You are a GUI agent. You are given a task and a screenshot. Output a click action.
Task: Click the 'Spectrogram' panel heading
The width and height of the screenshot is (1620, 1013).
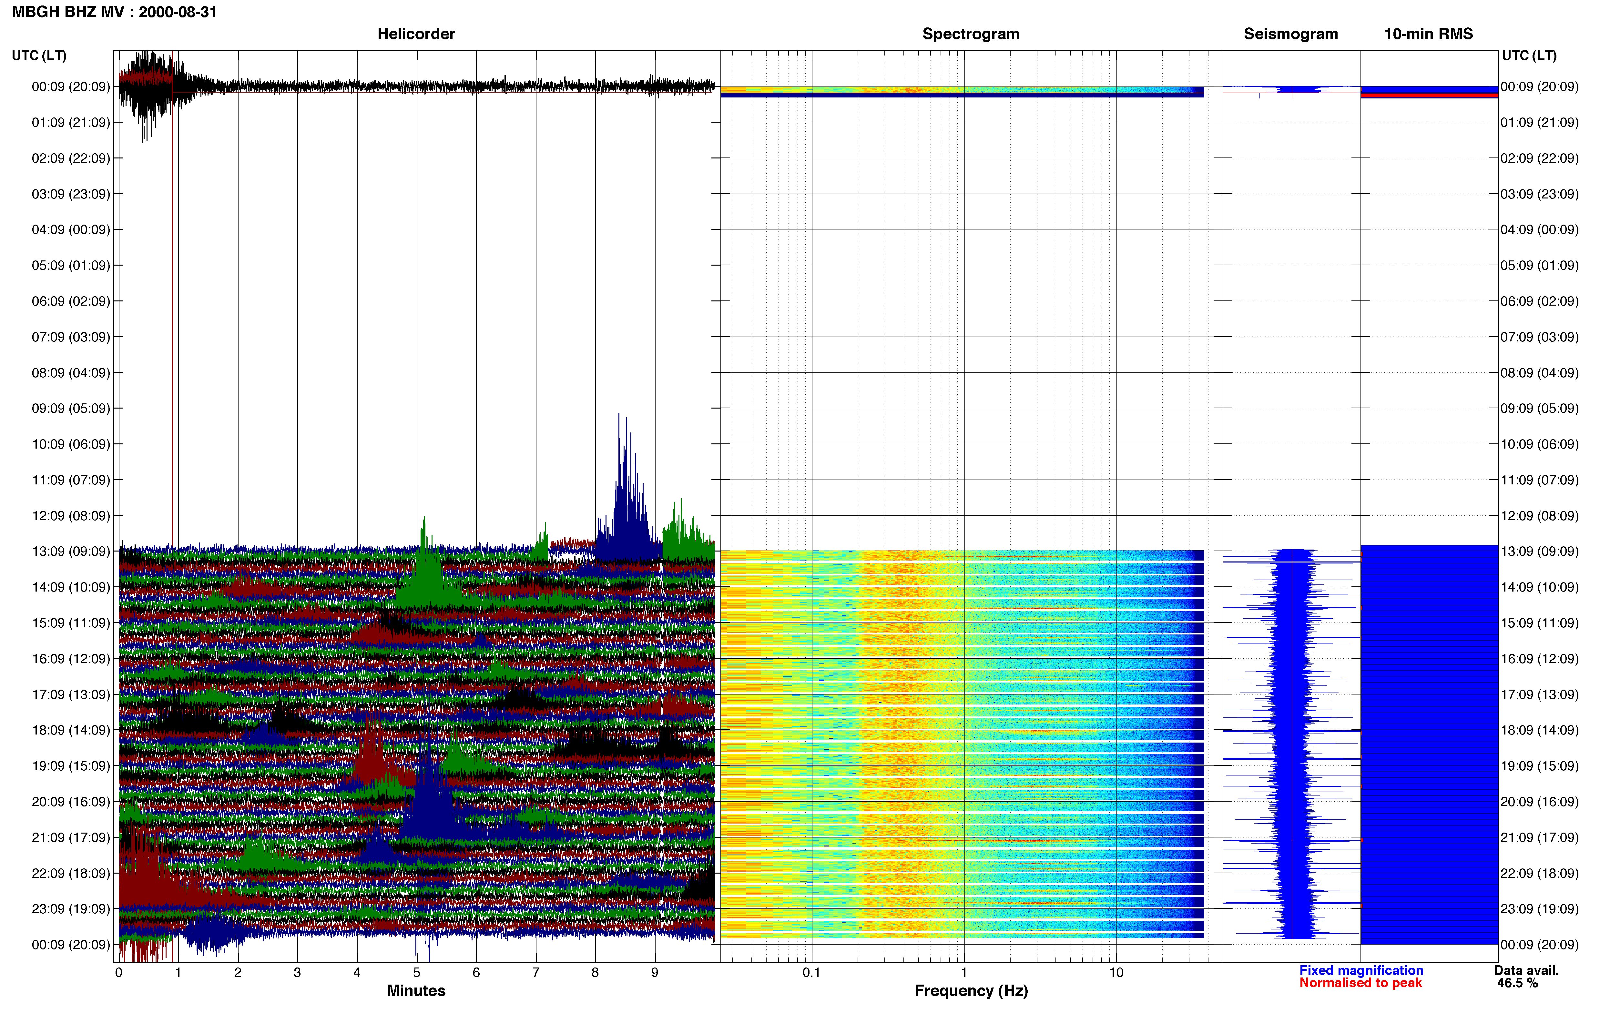tap(971, 34)
